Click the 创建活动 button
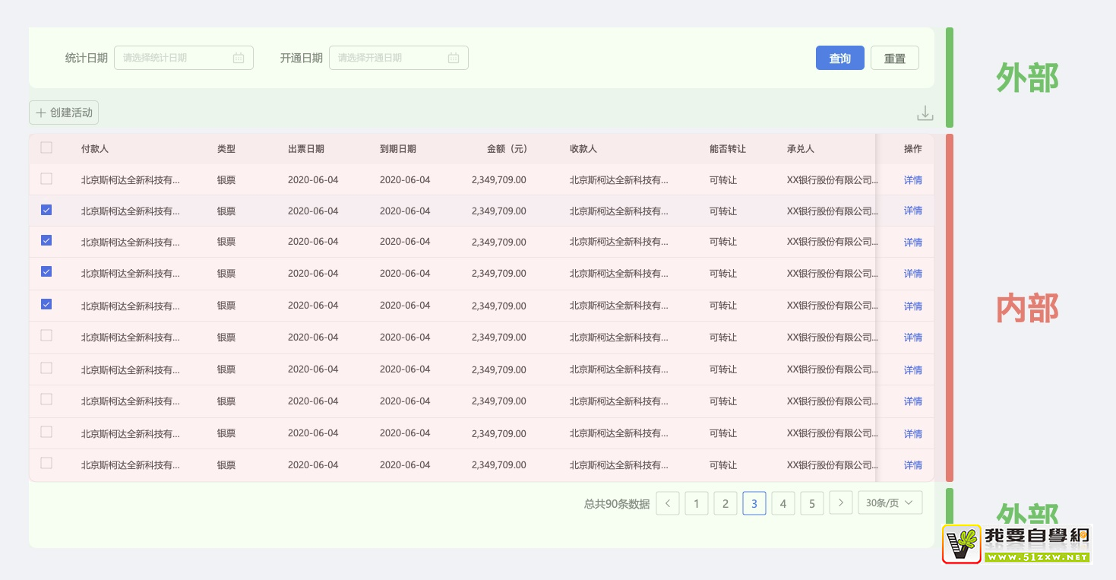The width and height of the screenshot is (1116, 580). click(x=64, y=113)
